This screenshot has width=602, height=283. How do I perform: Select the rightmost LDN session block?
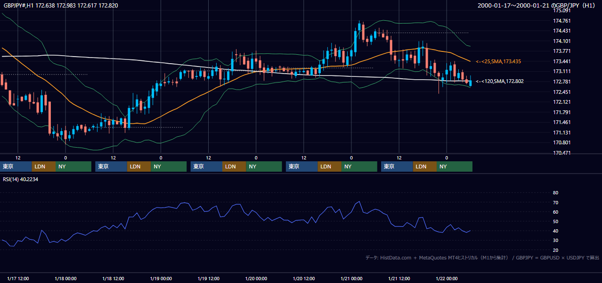[425, 166]
